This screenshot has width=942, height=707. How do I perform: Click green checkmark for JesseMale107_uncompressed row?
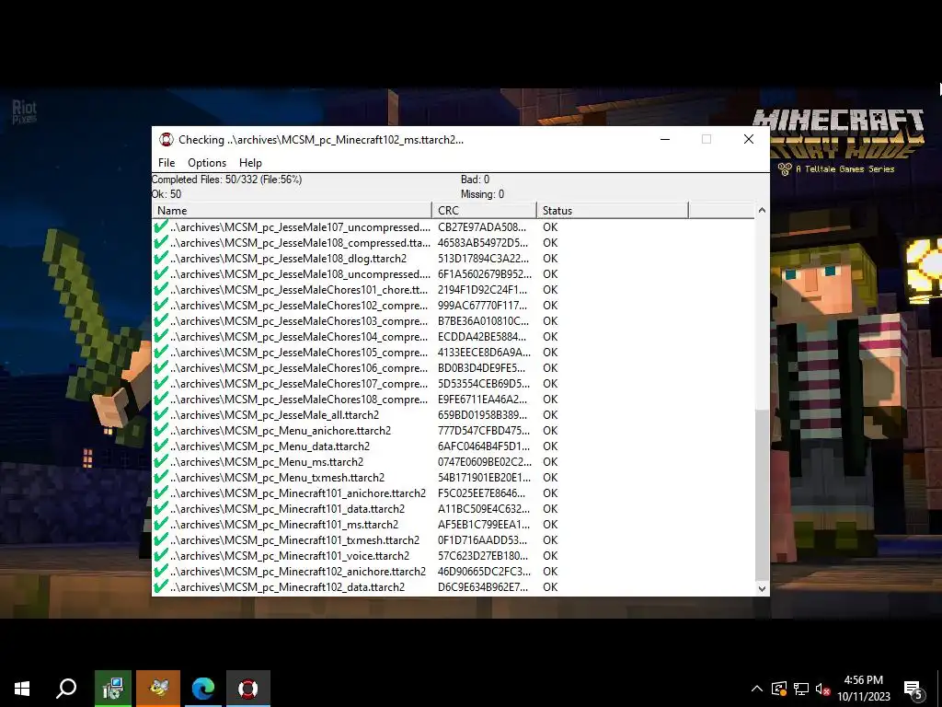pos(160,226)
